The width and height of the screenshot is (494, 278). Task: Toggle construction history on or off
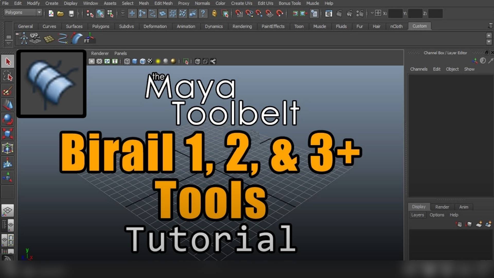click(x=314, y=13)
